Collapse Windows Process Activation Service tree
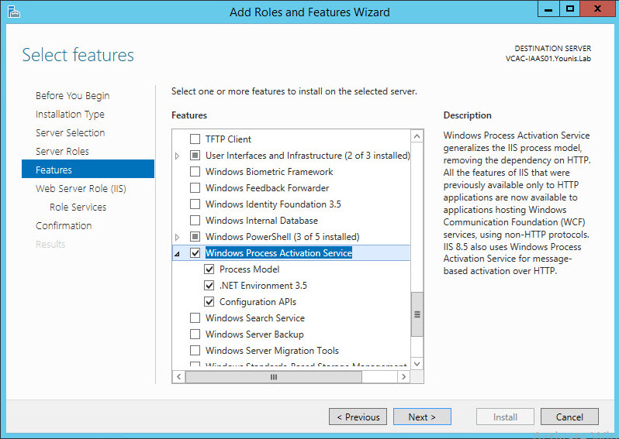The width and height of the screenshot is (619, 439). pyautogui.click(x=178, y=253)
